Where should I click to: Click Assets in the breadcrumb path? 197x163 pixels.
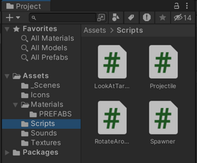point(95,30)
